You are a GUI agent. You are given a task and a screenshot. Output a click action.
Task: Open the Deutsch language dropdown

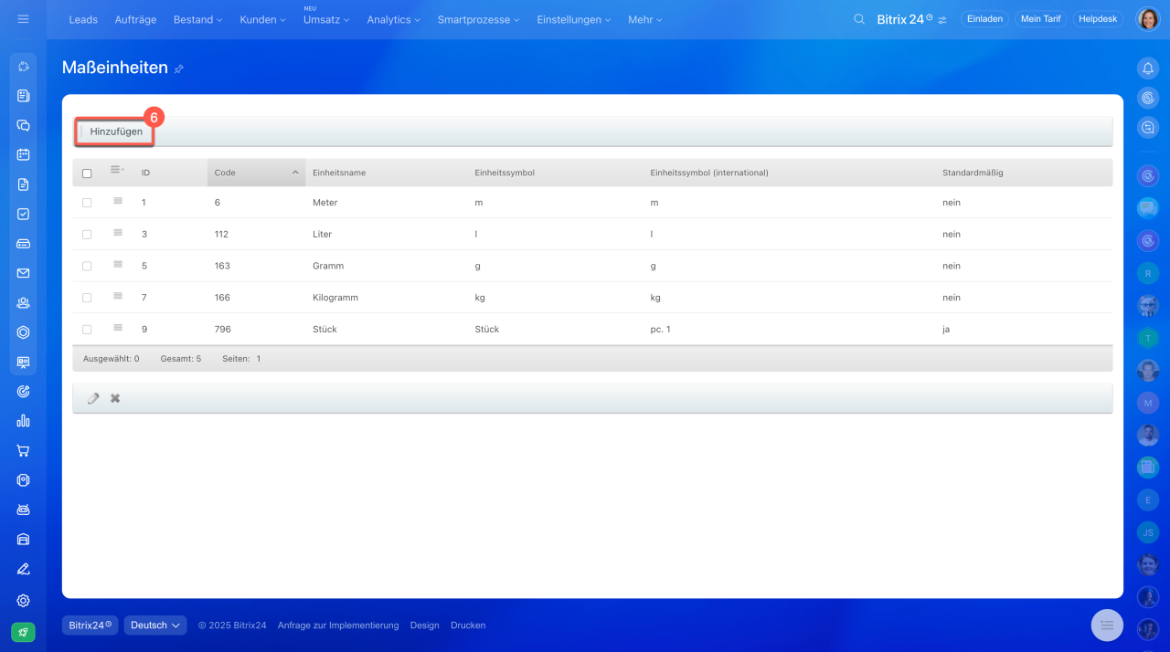pos(155,626)
